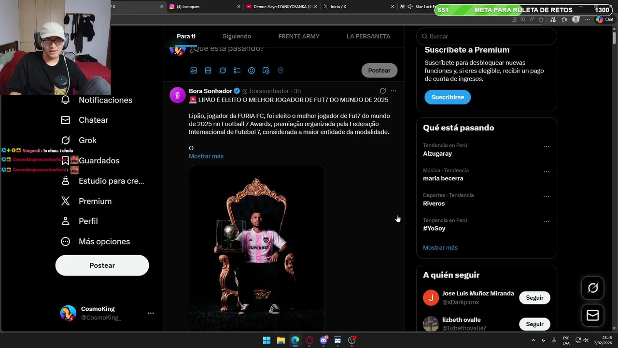Image resolution: width=618 pixels, height=348 pixels.
Task: Switch to the Siguiendo tab
Action: pos(237,36)
